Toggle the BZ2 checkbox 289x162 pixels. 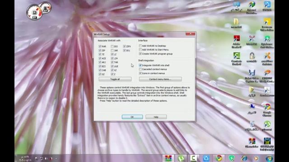tap(100, 66)
